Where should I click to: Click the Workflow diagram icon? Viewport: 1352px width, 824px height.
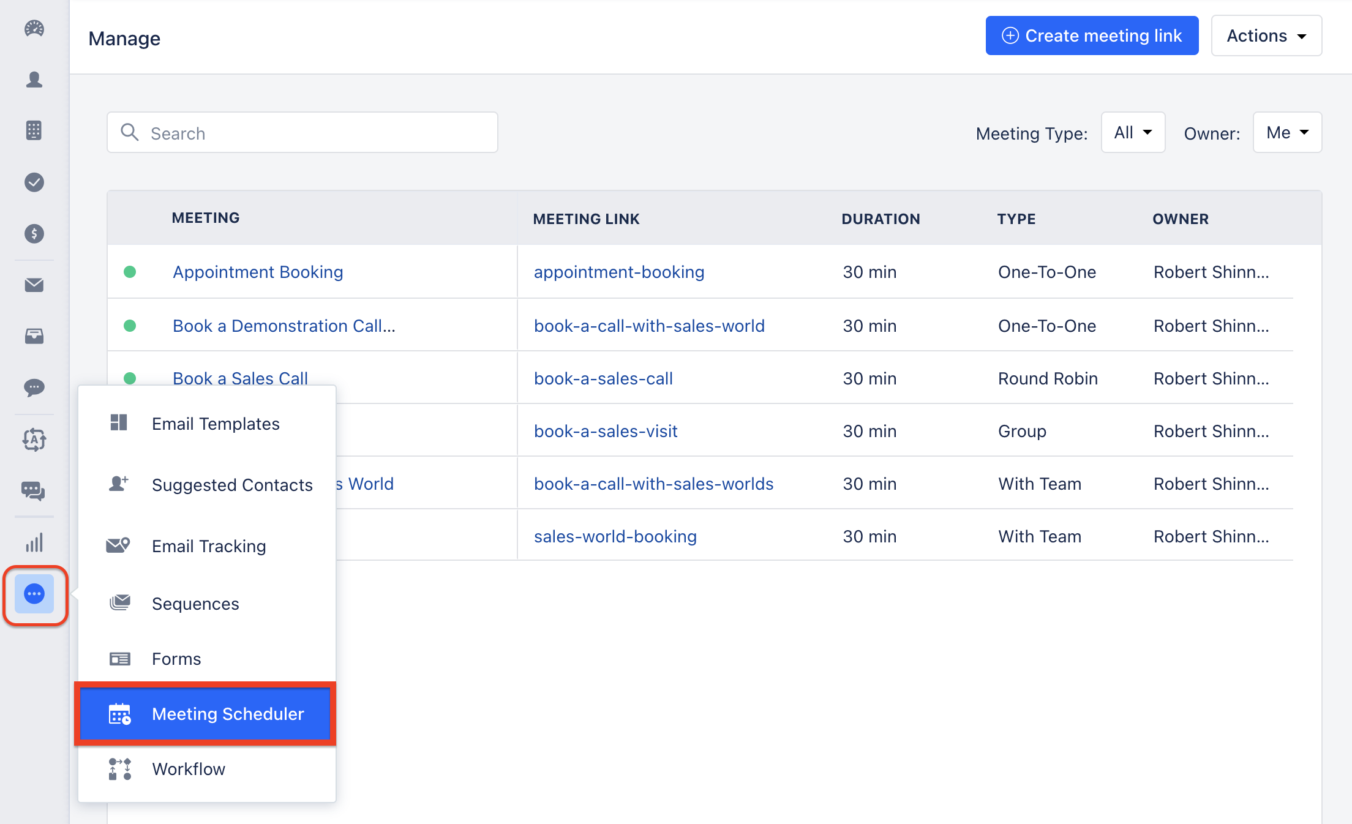click(120, 769)
